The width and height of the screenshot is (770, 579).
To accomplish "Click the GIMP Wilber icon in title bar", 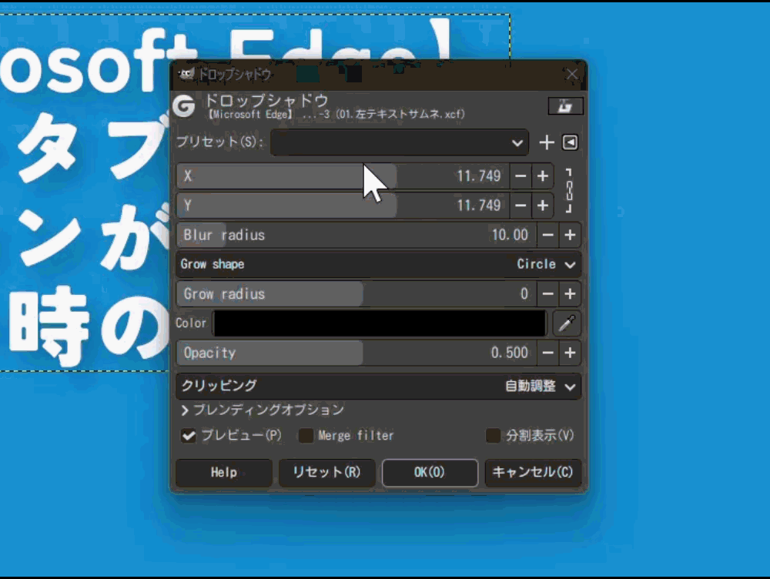I will coord(186,75).
